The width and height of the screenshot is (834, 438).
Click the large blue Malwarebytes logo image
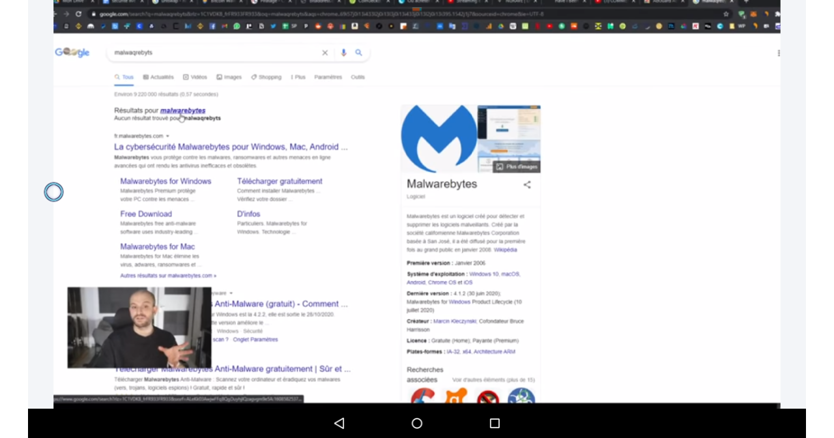(439, 139)
